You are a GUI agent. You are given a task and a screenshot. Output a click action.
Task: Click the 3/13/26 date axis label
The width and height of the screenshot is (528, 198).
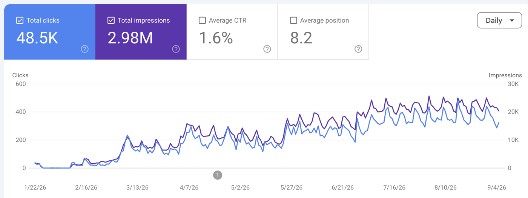click(x=138, y=187)
